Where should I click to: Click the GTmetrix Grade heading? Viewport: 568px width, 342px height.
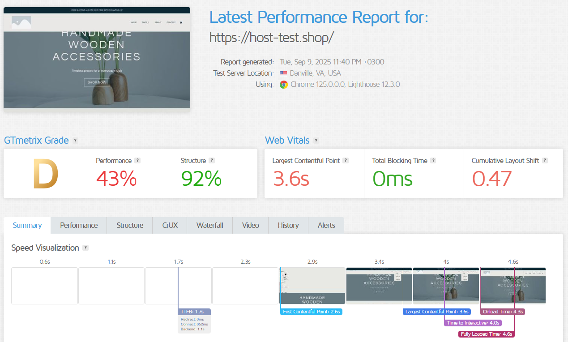pyautogui.click(x=36, y=141)
